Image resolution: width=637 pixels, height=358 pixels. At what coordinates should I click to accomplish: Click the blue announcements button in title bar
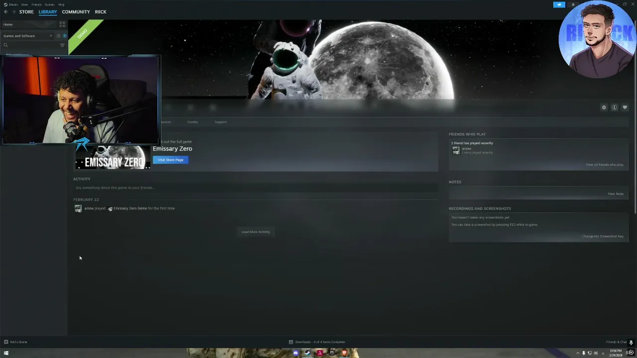(559, 5)
